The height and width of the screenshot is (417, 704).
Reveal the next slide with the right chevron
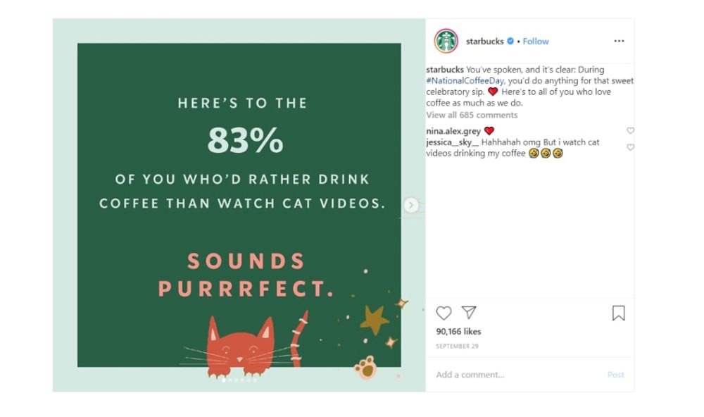point(410,205)
